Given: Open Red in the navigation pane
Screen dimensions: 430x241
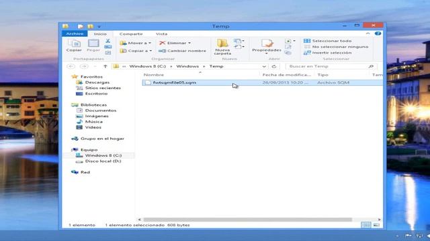Looking at the screenshot, I should 85,172.
